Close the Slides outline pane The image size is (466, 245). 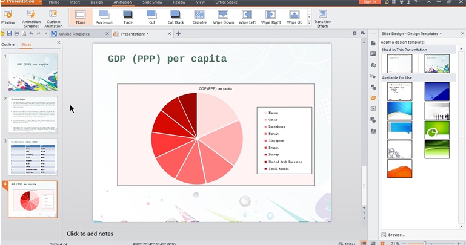59,42
